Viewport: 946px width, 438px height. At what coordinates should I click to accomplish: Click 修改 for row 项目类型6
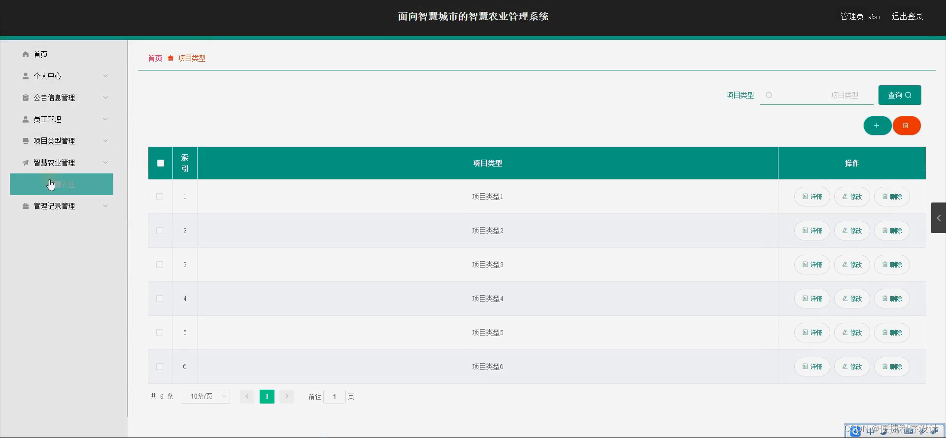click(852, 367)
